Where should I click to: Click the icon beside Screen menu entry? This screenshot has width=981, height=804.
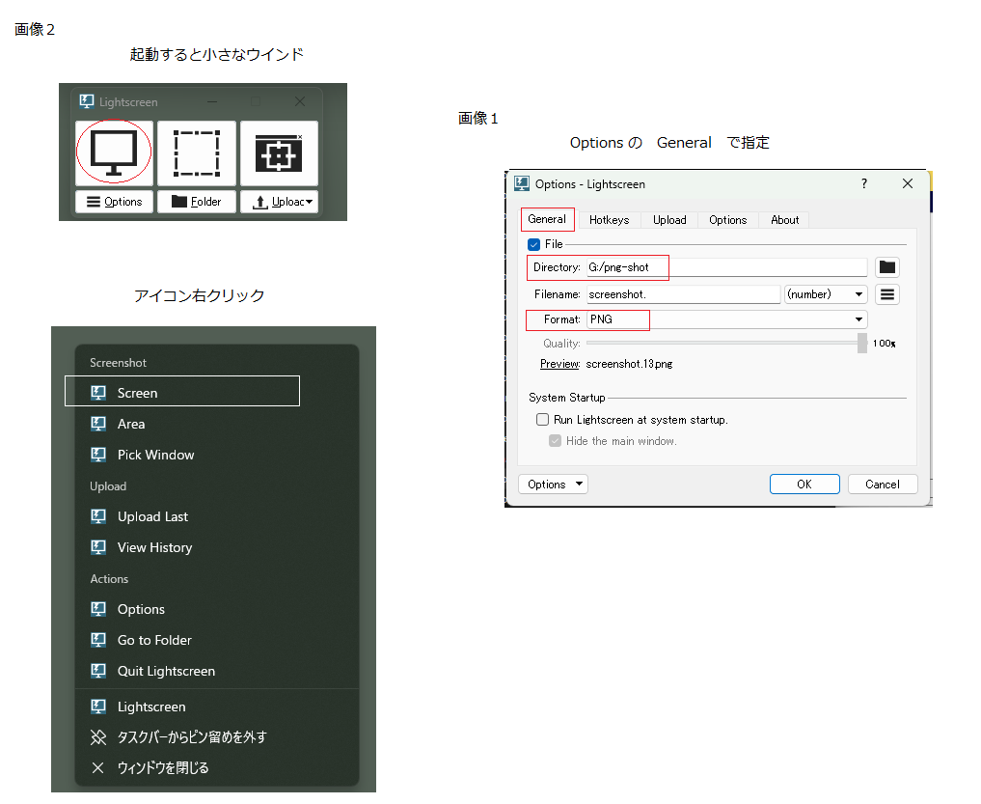98,393
